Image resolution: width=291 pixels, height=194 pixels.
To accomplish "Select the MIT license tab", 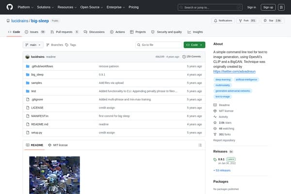I will click(x=58, y=145).
